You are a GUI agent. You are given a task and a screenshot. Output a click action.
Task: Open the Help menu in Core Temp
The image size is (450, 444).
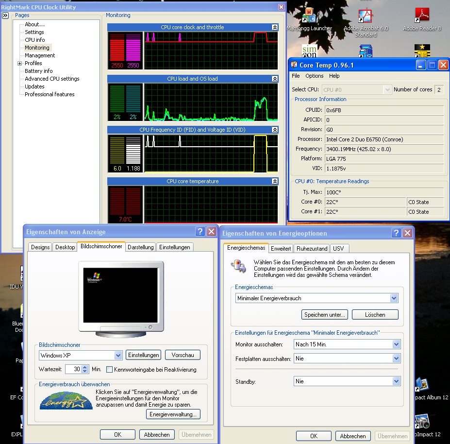tap(334, 76)
